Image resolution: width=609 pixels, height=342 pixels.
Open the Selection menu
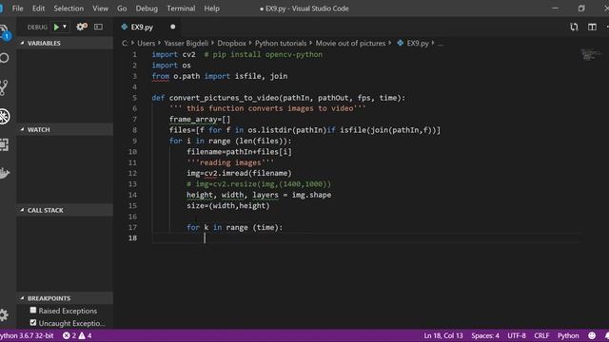tap(69, 9)
